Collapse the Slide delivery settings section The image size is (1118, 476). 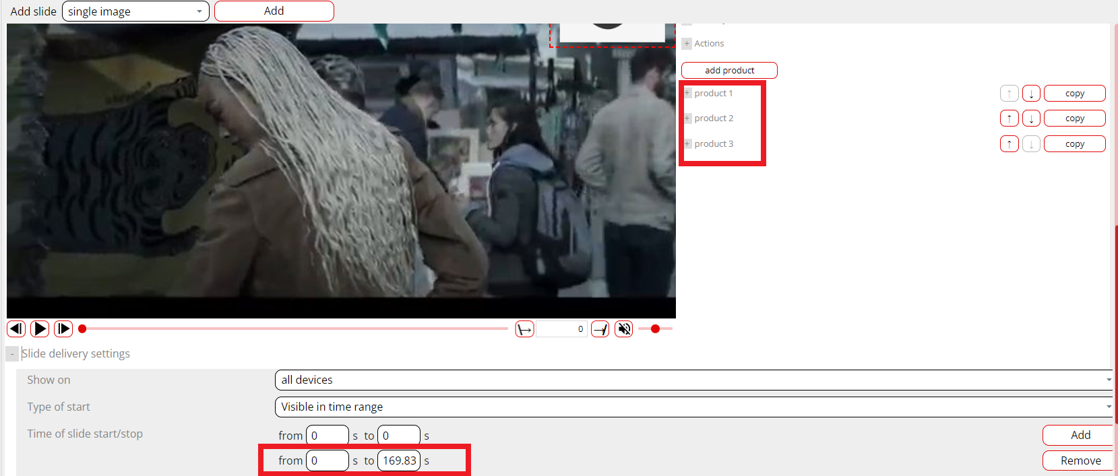[12, 354]
